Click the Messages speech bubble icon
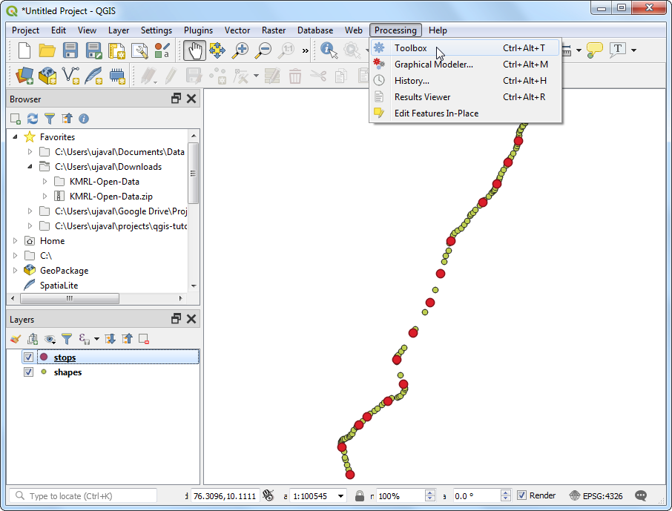 (x=641, y=495)
